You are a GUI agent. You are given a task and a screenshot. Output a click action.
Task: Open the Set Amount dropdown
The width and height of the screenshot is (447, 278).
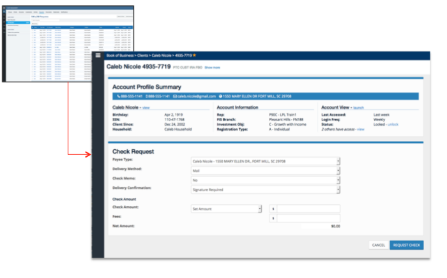coord(226,209)
